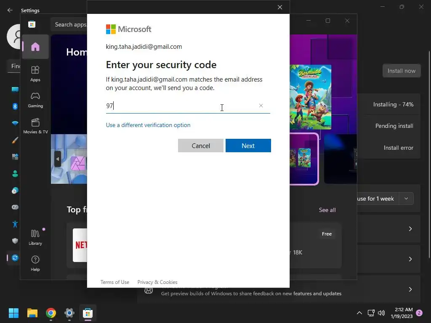
Task: Open Privacy & Cookies link
Action: [157, 282]
